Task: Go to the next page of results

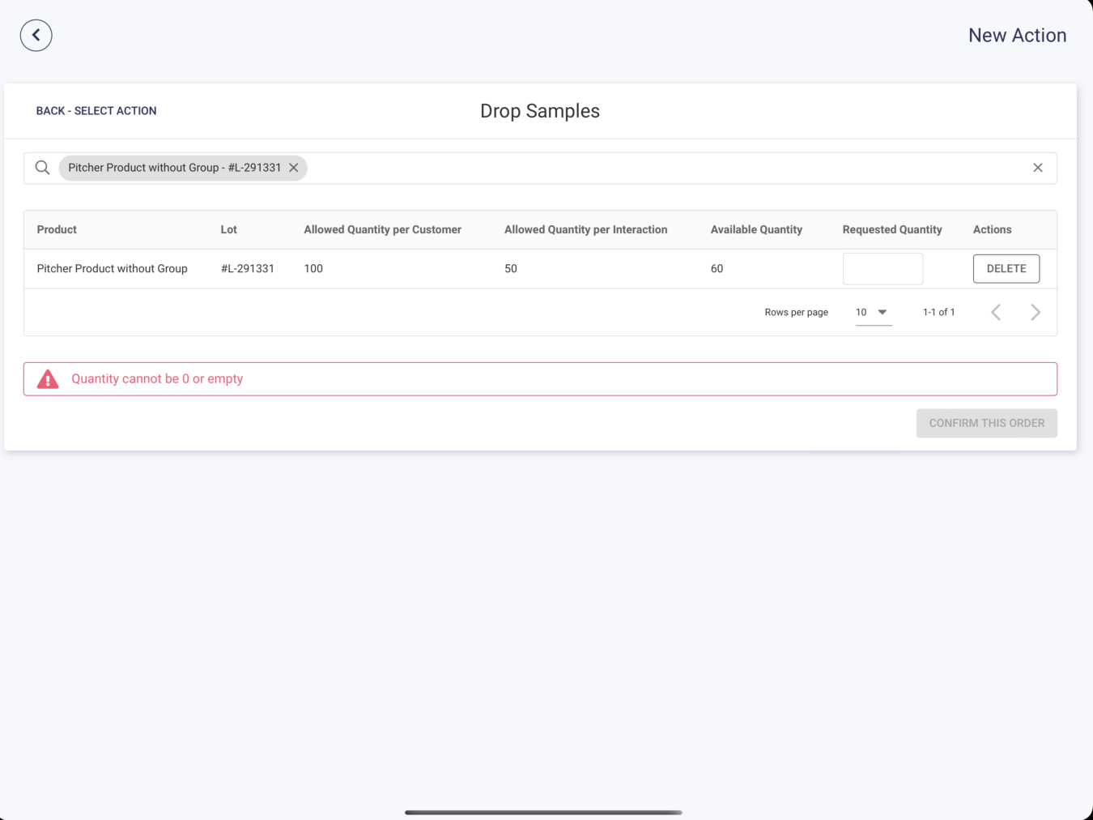Action: [1035, 313]
